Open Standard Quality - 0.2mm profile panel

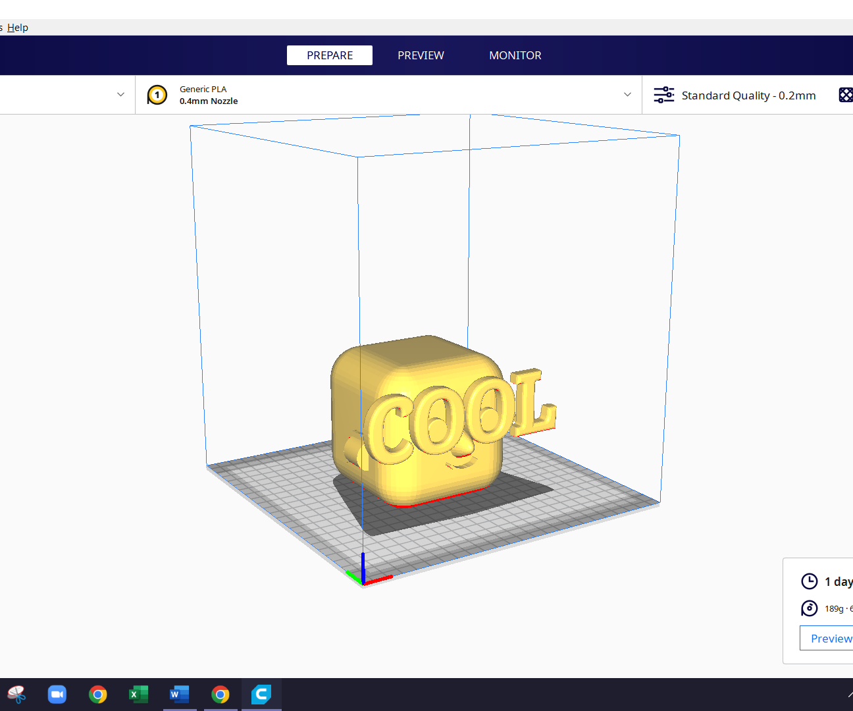[x=748, y=95]
